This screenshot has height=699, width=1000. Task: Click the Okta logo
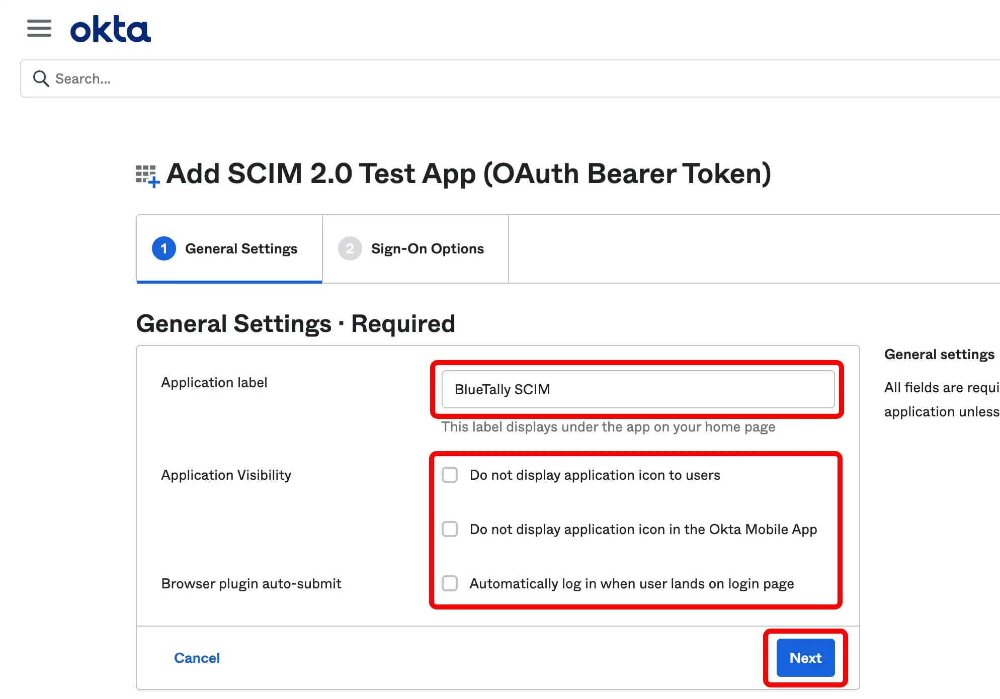(110, 29)
